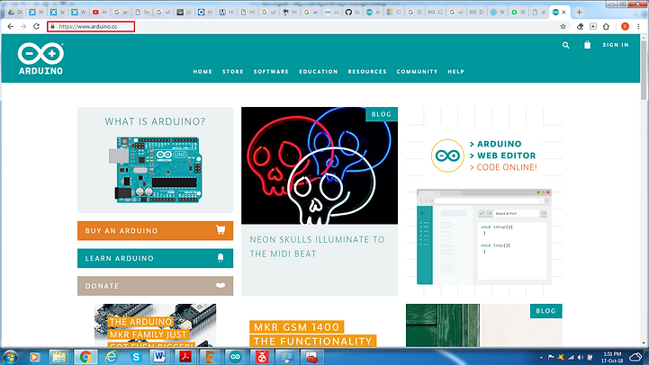Screen dimensions: 649x365
Task: Open the site search magnifier icon
Action: click(x=566, y=45)
